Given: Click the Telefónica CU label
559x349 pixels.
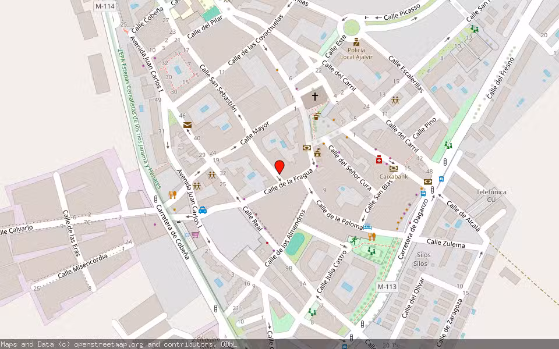Looking at the screenshot, I should [x=491, y=195].
